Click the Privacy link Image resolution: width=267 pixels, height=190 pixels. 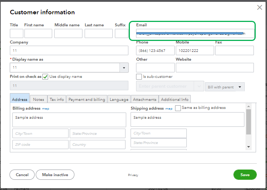pos(133,175)
